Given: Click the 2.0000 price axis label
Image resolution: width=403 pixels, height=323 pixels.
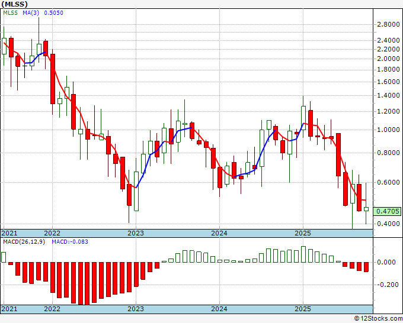Looking at the screenshot, I should pyautogui.click(x=388, y=59).
